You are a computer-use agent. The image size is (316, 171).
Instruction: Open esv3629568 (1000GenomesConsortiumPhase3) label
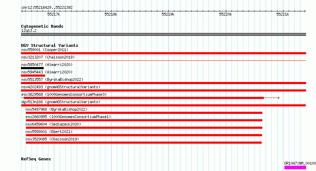(64, 94)
